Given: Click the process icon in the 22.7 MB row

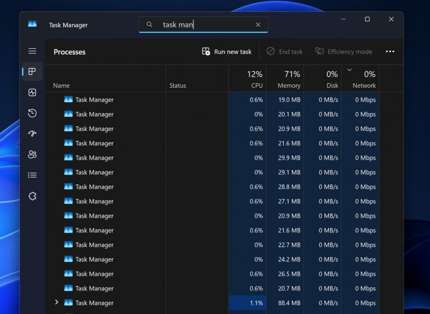Looking at the screenshot, I should pyautogui.click(x=68, y=245).
